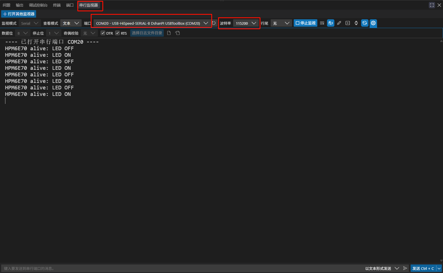Click the send arrow icon
The width and height of the screenshot is (443, 273).
[405, 268]
